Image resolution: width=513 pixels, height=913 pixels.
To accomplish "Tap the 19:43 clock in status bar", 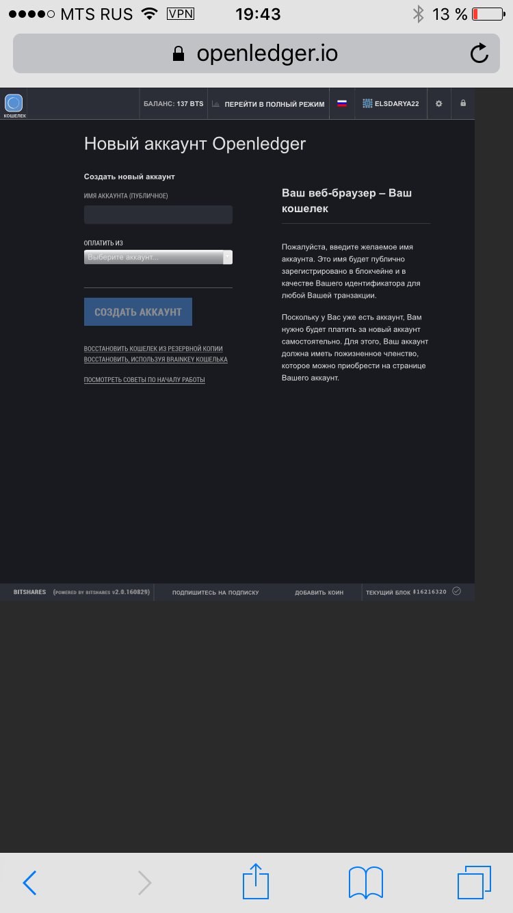I will [257, 14].
